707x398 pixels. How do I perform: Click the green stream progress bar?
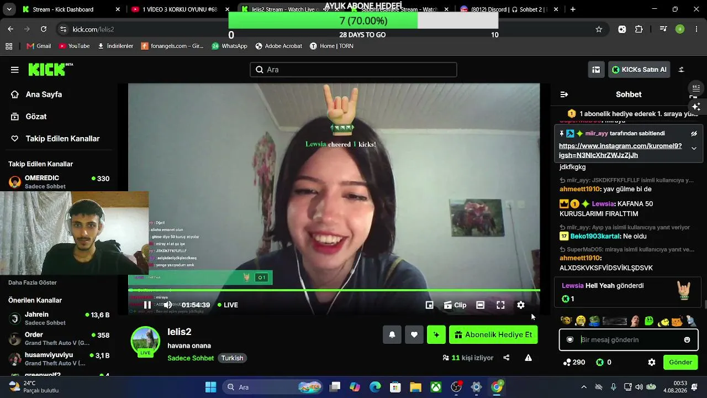(x=334, y=290)
